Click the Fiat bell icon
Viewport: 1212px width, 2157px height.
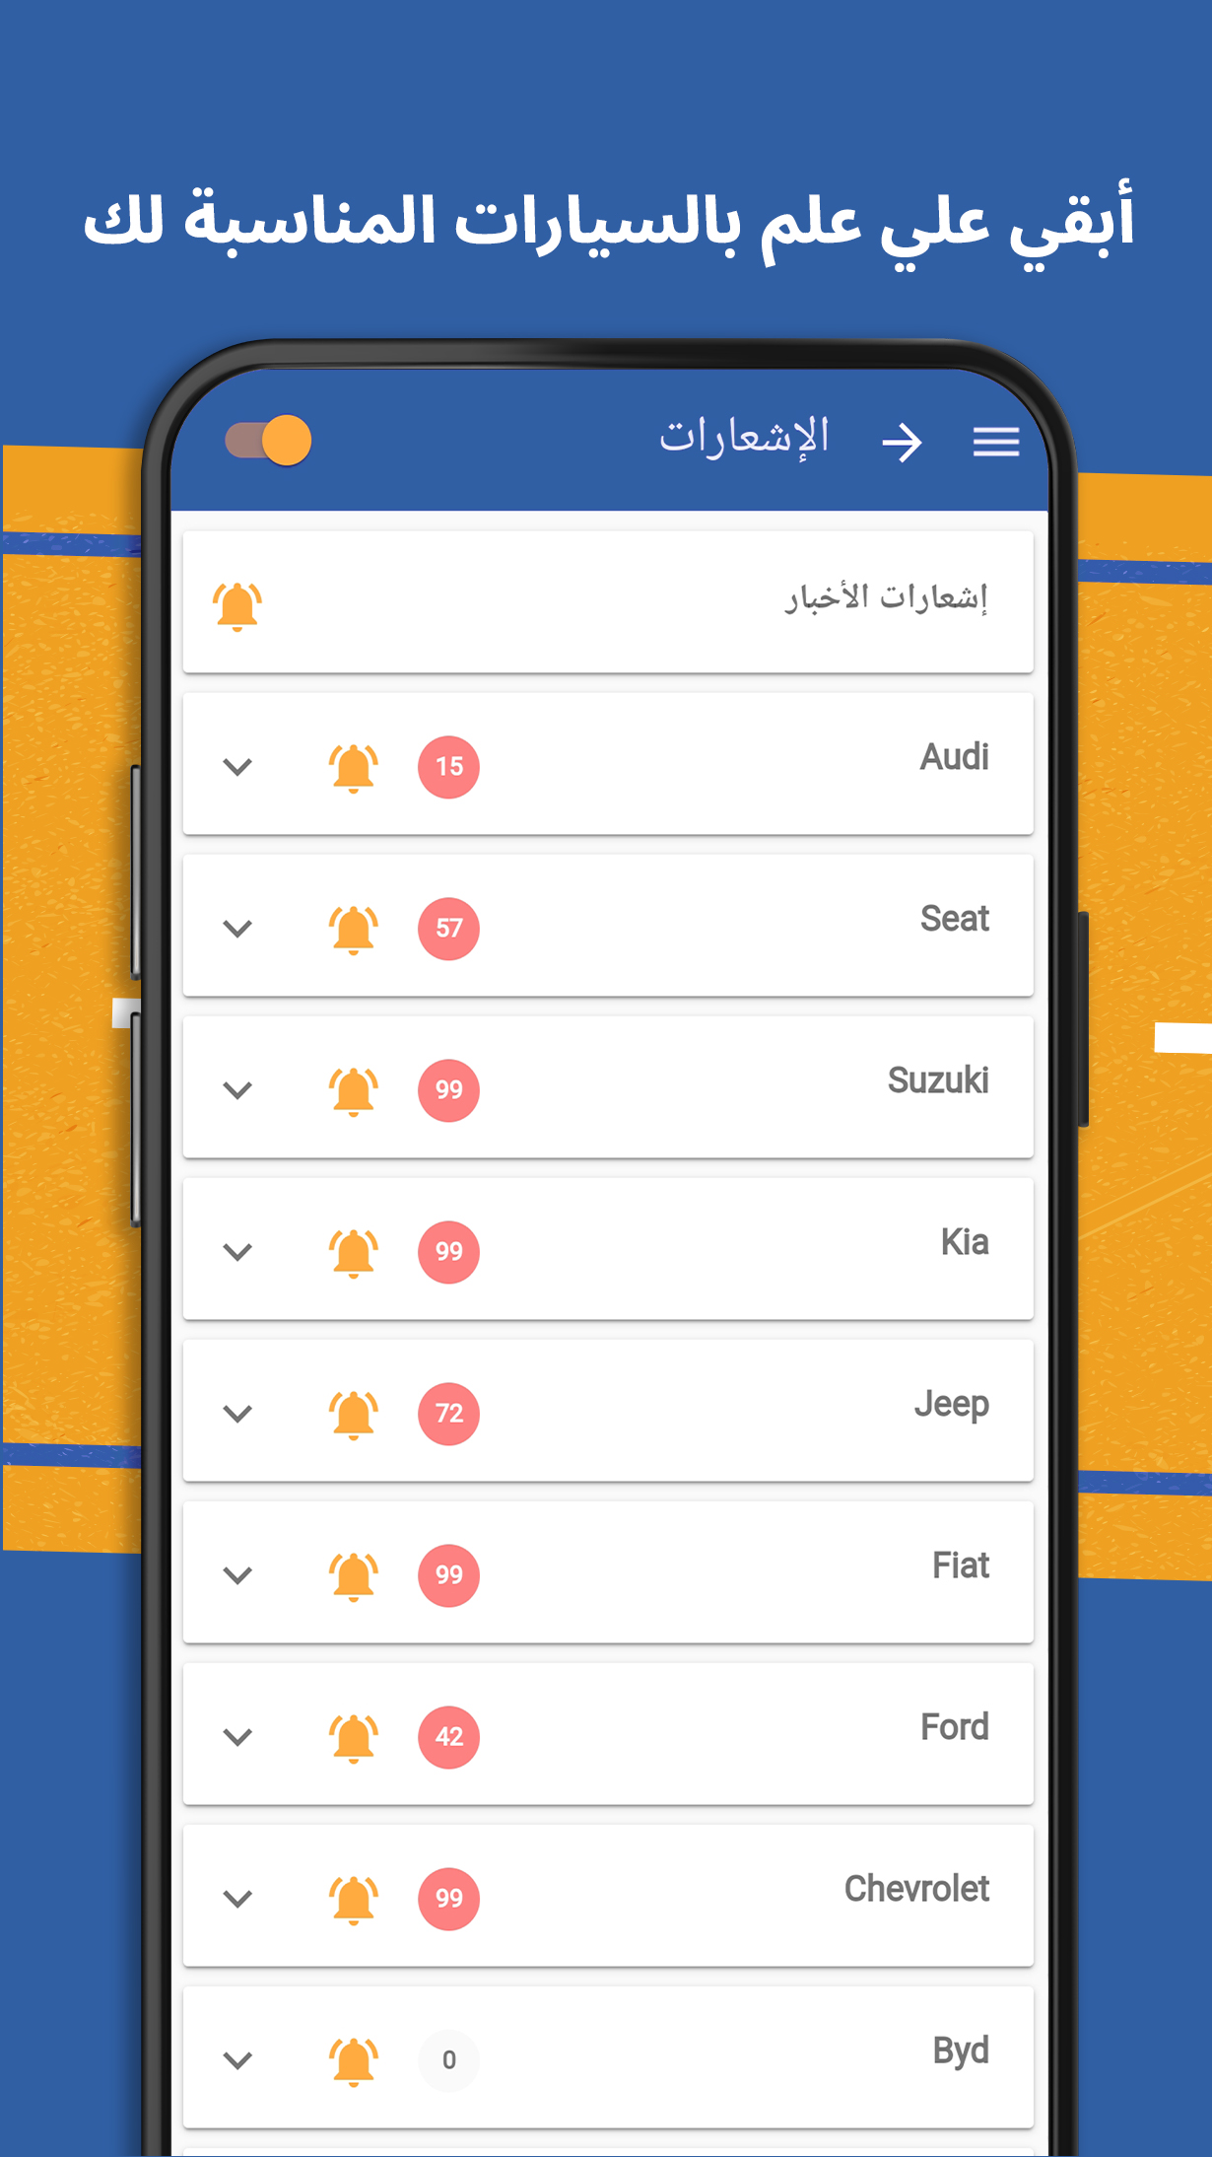coord(353,1575)
